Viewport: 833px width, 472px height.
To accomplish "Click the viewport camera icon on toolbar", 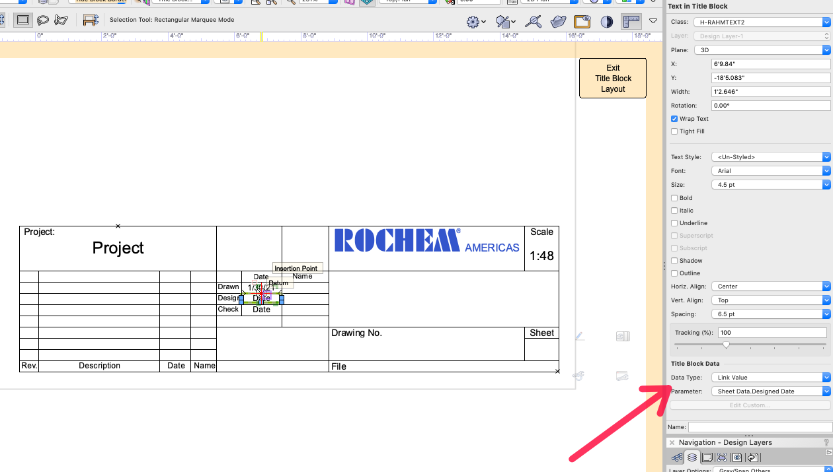I will coord(582,22).
